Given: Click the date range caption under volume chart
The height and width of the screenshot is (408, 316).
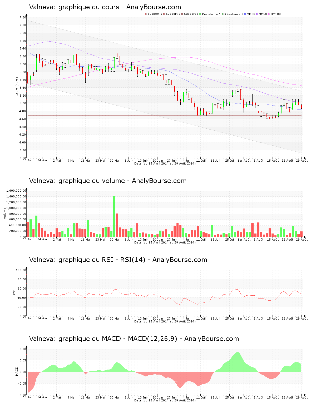Looking at the screenshot, I should coord(165,242).
